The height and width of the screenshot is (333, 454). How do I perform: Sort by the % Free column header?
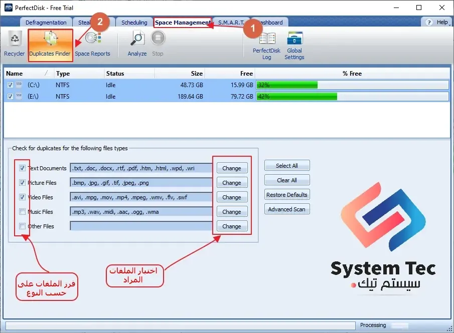coord(352,74)
